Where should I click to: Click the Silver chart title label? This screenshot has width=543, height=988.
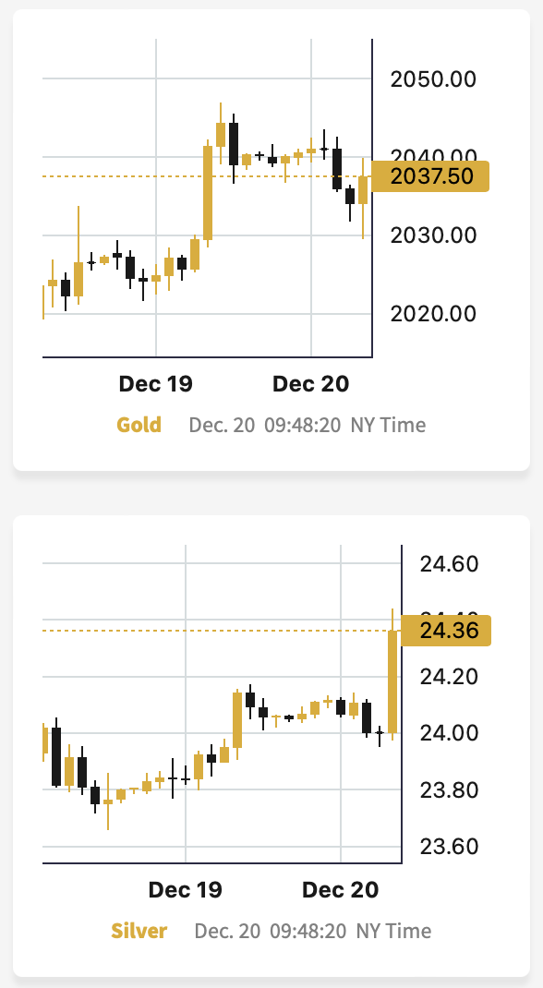pyautogui.click(x=139, y=931)
